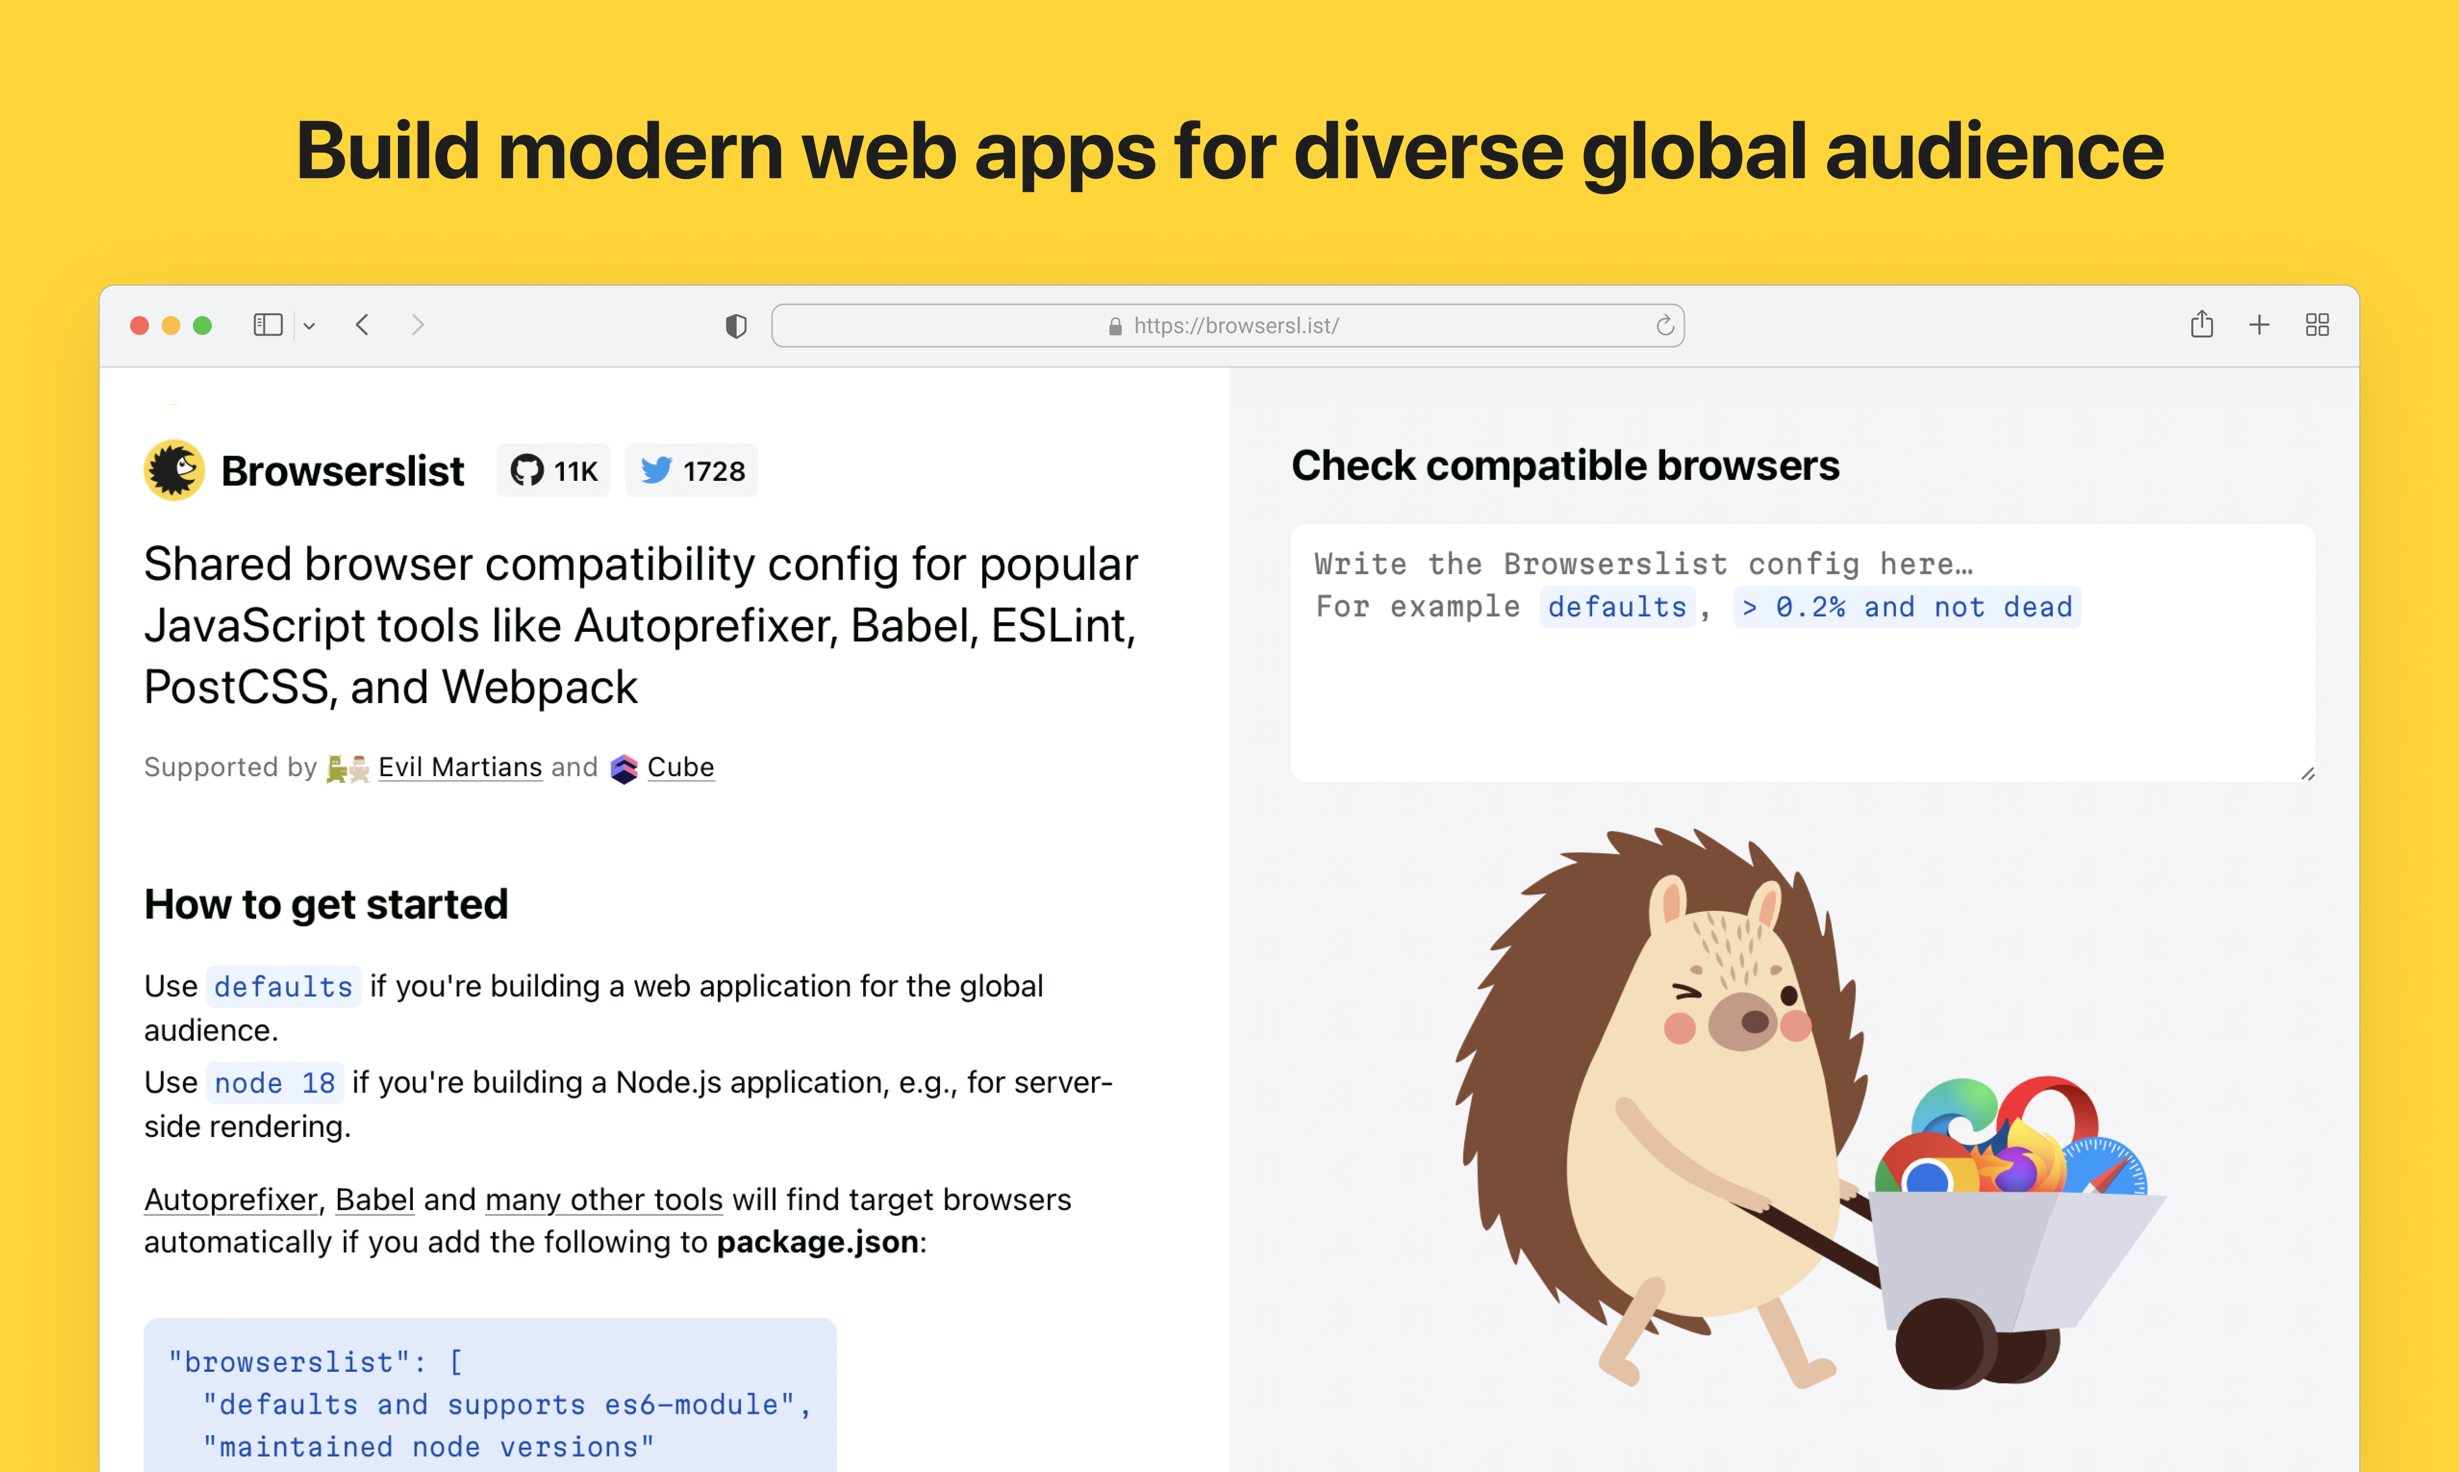This screenshot has width=2459, height=1472.
Task: Open the Babel link
Action: (x=375, y=1199)
